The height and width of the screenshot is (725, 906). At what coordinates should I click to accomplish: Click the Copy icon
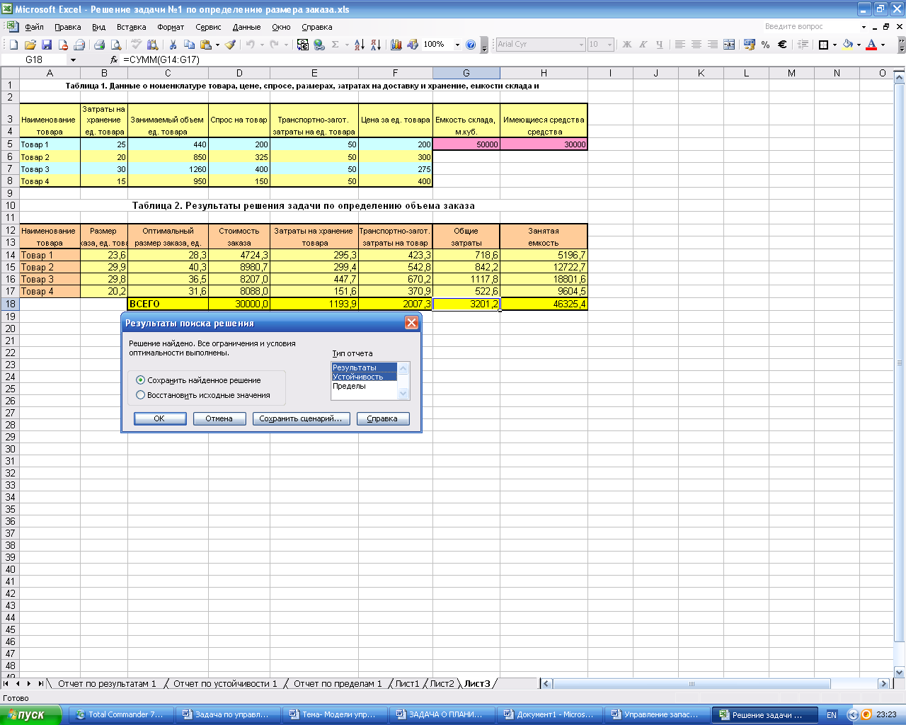pos(189,45)
